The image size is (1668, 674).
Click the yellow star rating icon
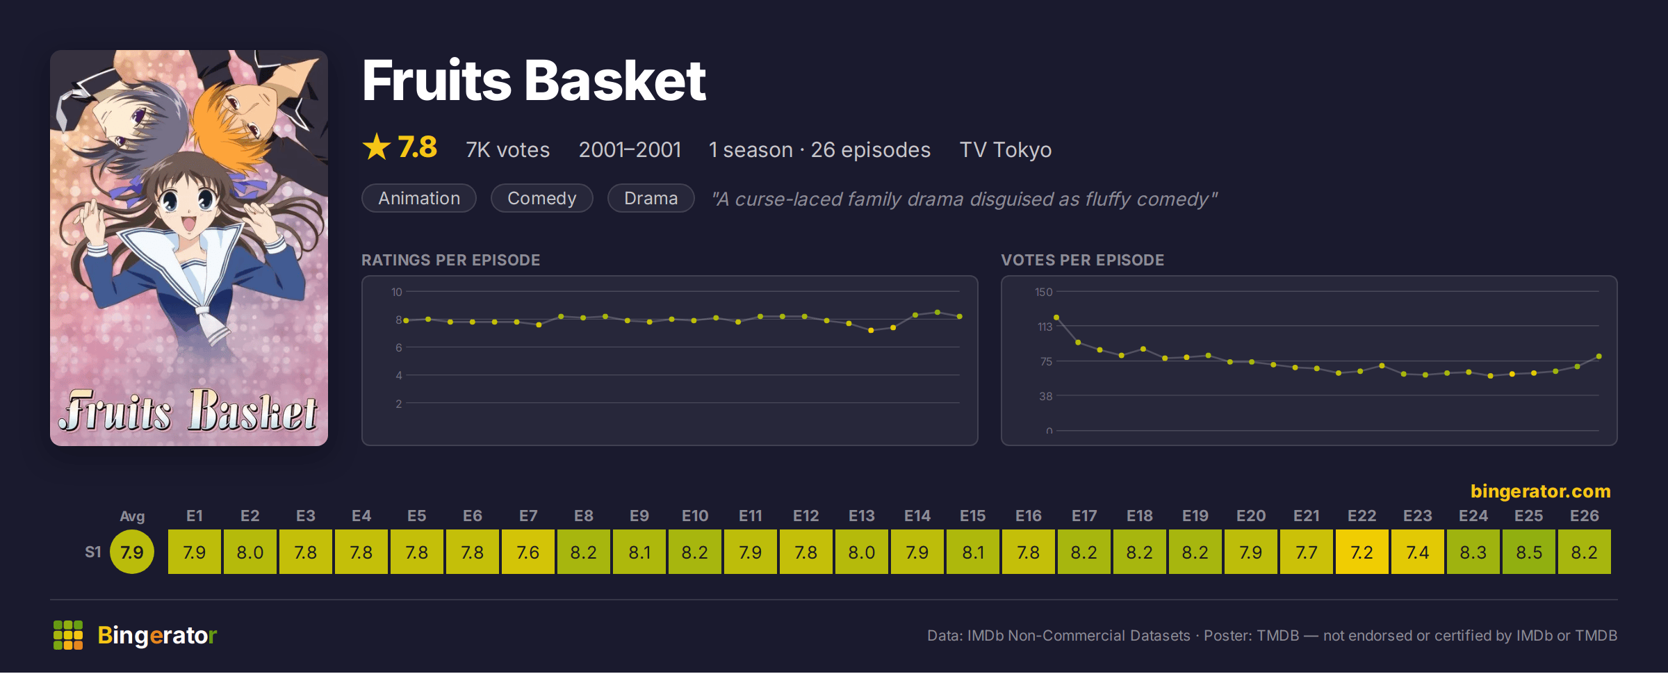377,147
